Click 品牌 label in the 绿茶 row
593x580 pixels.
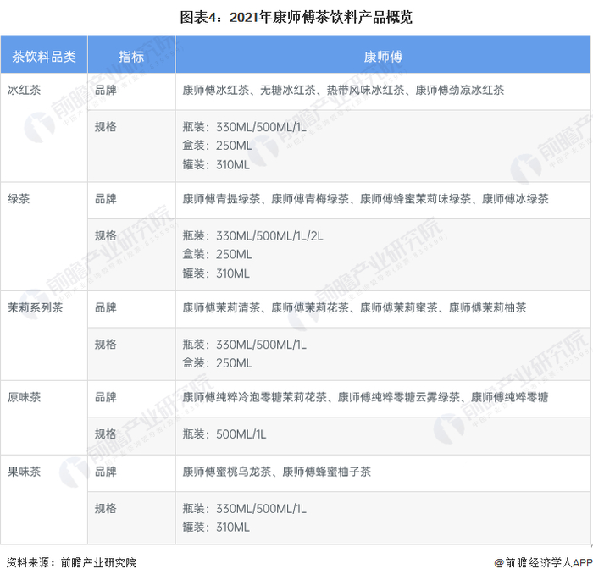click(x=106, y=198)
